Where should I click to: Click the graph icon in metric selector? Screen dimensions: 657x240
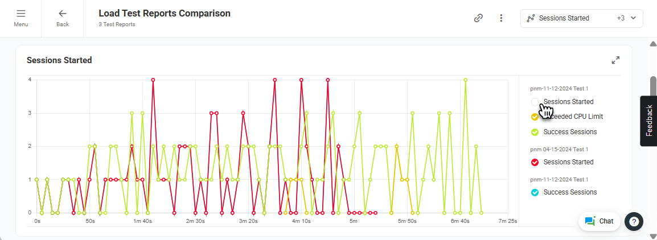point(531,18)
